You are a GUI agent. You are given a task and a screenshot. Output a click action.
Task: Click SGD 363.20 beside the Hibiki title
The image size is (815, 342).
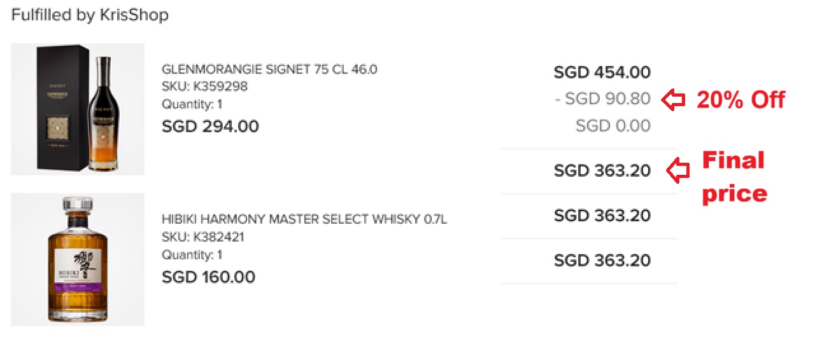(602, 215)
